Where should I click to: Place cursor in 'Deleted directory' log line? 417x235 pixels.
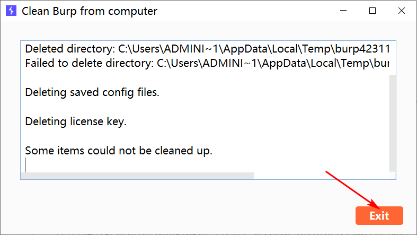(x=207, y=49)
